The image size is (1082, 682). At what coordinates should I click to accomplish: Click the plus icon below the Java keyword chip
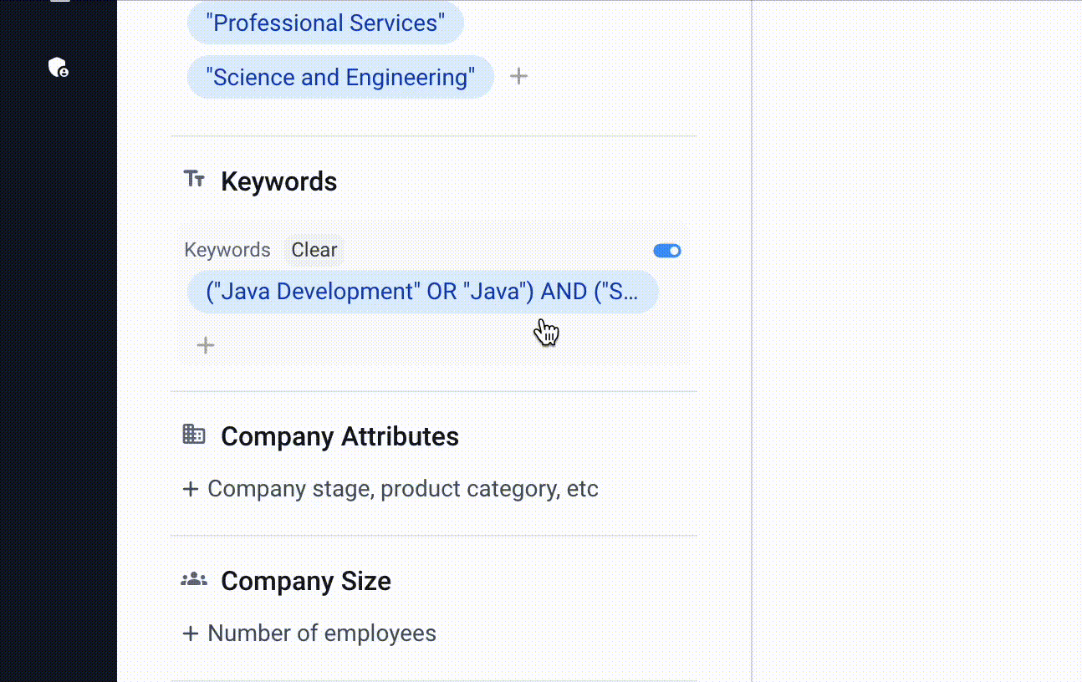tap(206, 345)
